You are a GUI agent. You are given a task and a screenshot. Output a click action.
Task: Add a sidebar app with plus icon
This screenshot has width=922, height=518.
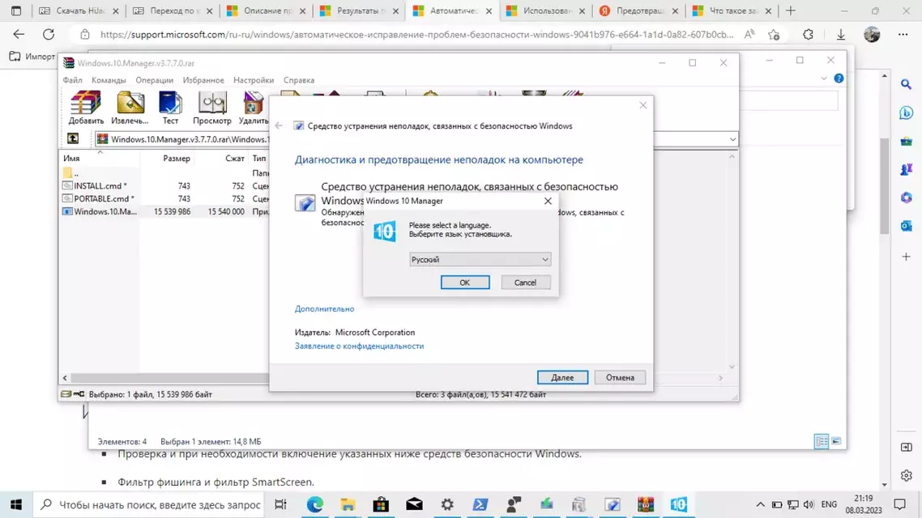[906, 257]
